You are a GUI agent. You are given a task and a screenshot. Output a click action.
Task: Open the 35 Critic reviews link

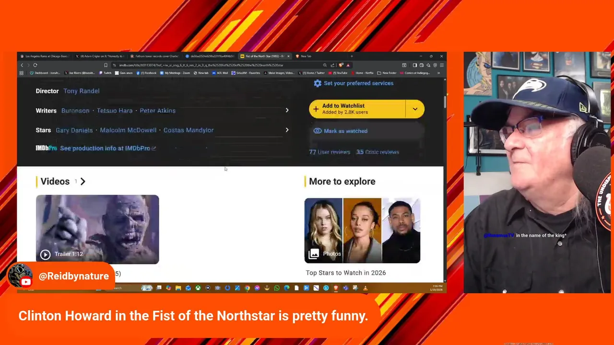click(378, 152)
